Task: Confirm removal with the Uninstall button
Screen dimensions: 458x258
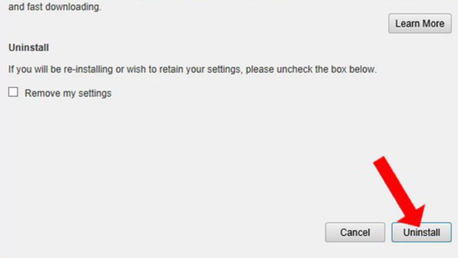Action: pyautogui.click(x=421, y=232)
